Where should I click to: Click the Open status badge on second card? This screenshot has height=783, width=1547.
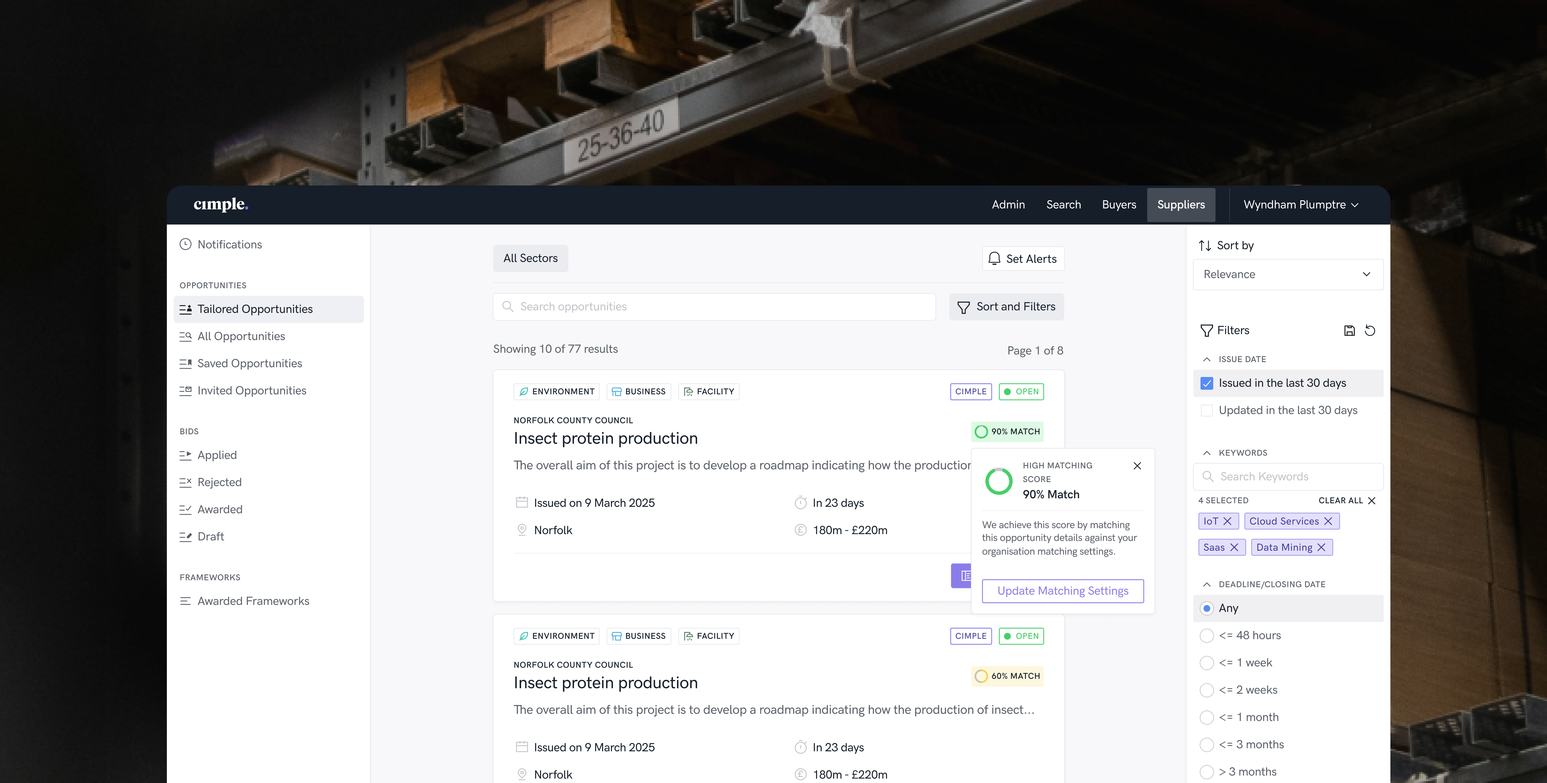tap(1022, 636)
